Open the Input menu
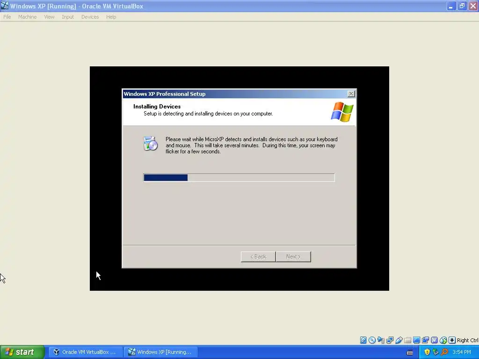Viewport: 479px width, 359px height. 68,17
